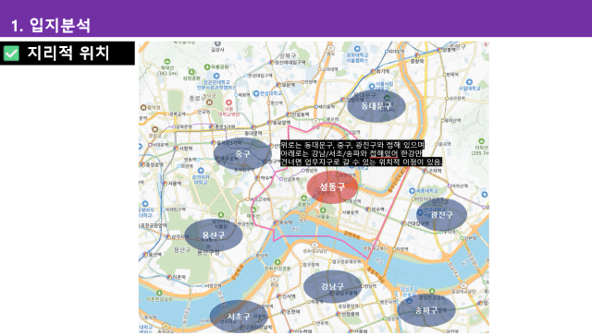Select the 강남구 district oval
592x336 pixels.
(332, 287)
